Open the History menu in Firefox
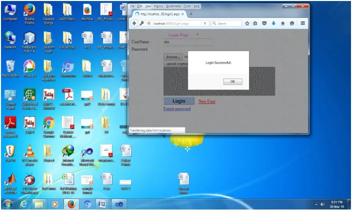The height and width of the screenshot is (213, 353). [158, 6]
